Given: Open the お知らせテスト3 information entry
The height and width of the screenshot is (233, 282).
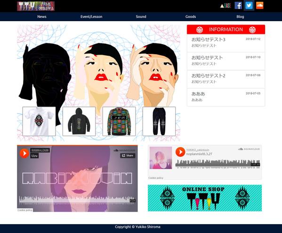Looking at the screenshot, I should click(x=226, y=43).
